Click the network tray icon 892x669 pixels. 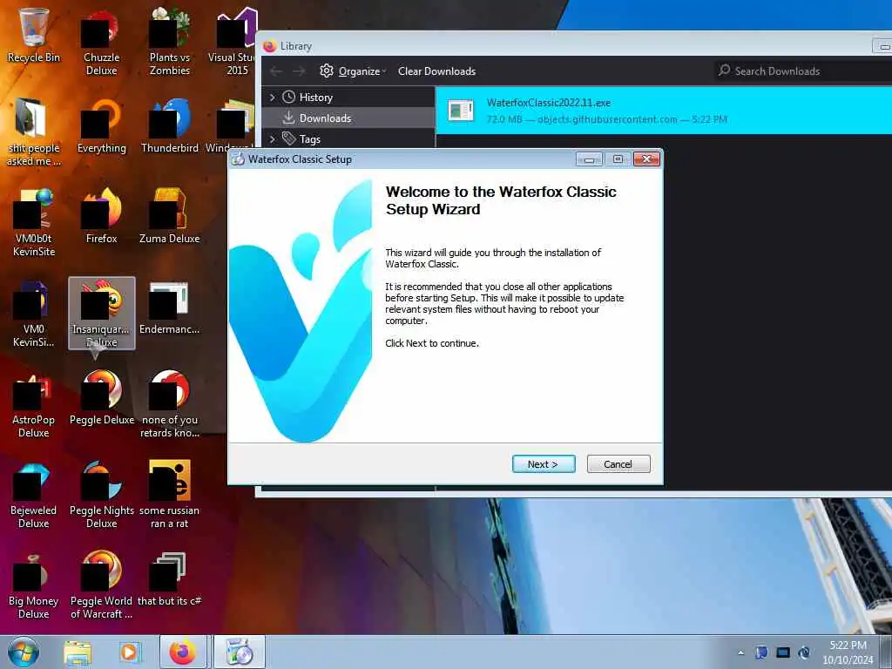(x=783, y=652)
